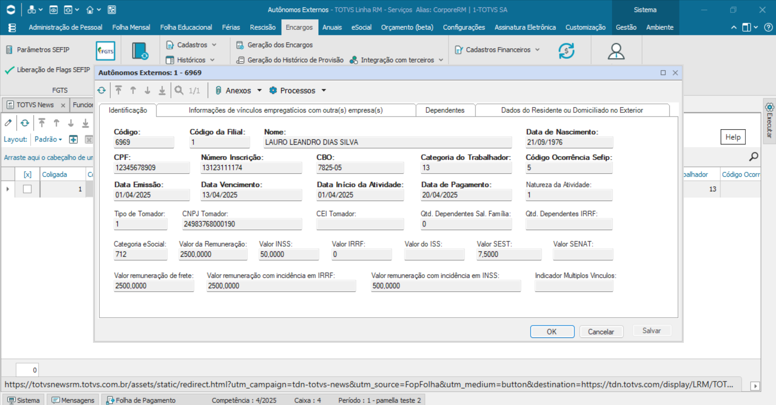Switch to the Dependentes tab
The width and height of the screenshot is (776, 405).
(x=445, y=110)
